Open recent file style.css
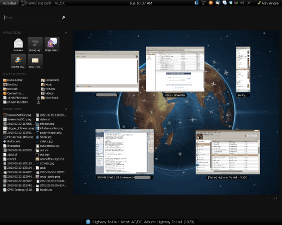Image resolution: width=282 pixels, height=225 pixels. (43, 119)
